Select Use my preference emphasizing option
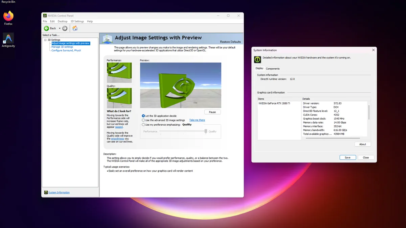 (143, 125)
